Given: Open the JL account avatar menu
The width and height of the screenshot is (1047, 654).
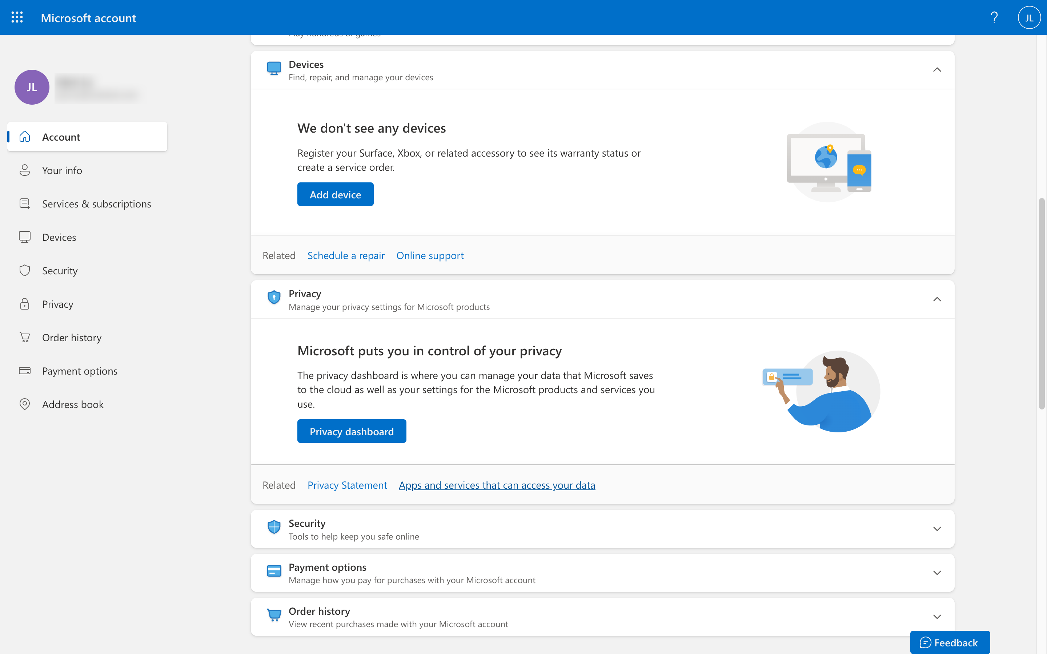Looking at the screenshot, I should 1029,18.
